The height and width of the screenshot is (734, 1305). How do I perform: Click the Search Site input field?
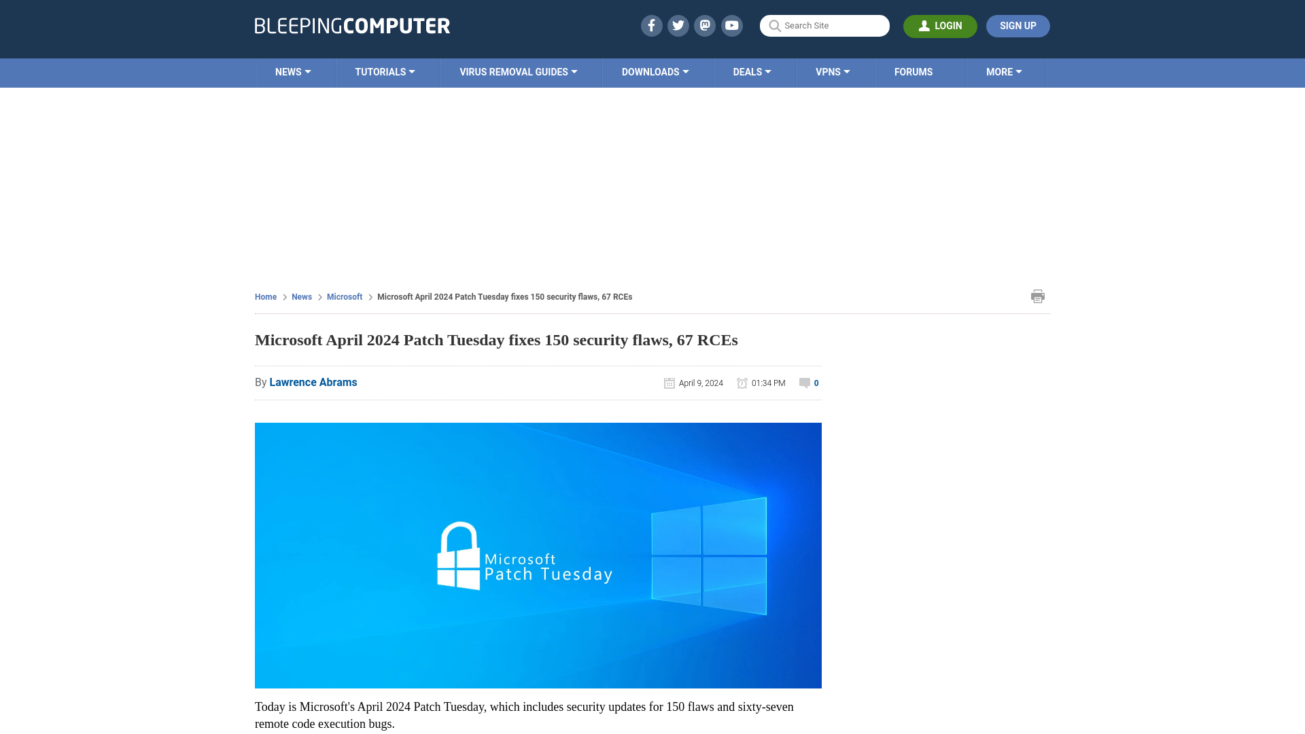pos(824,26)
